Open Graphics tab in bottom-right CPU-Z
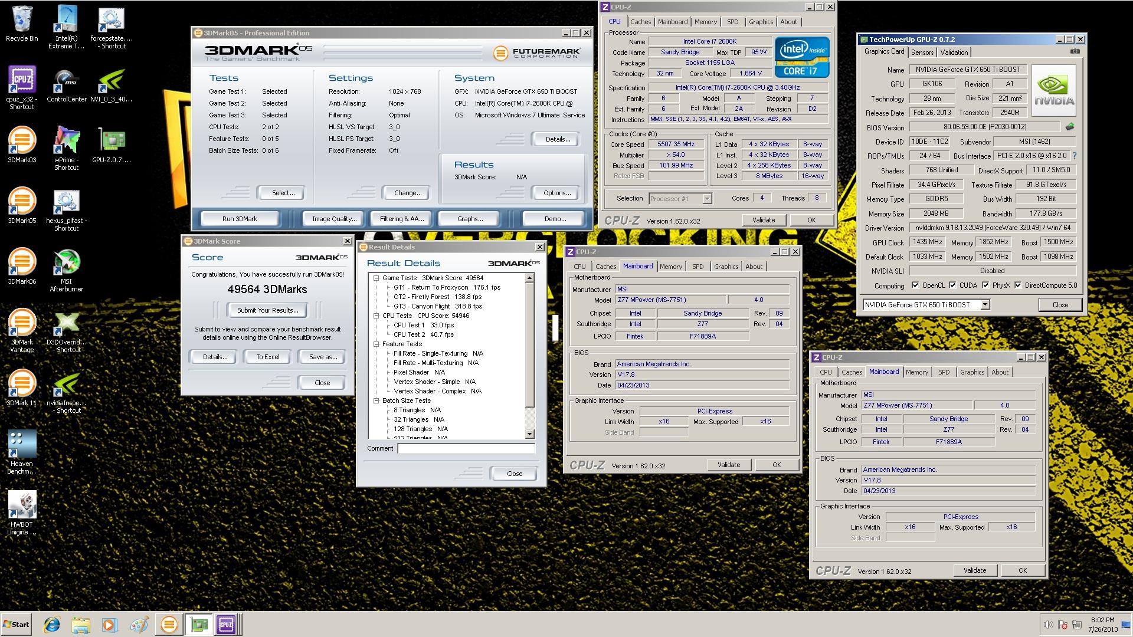The image size is (1133, 637). pos(972,372)
